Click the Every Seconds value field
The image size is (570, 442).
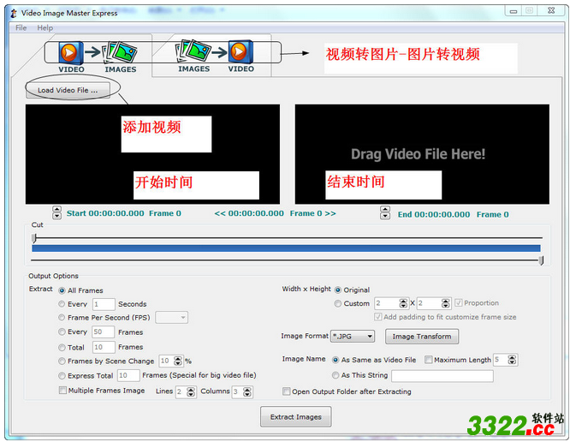104,304
